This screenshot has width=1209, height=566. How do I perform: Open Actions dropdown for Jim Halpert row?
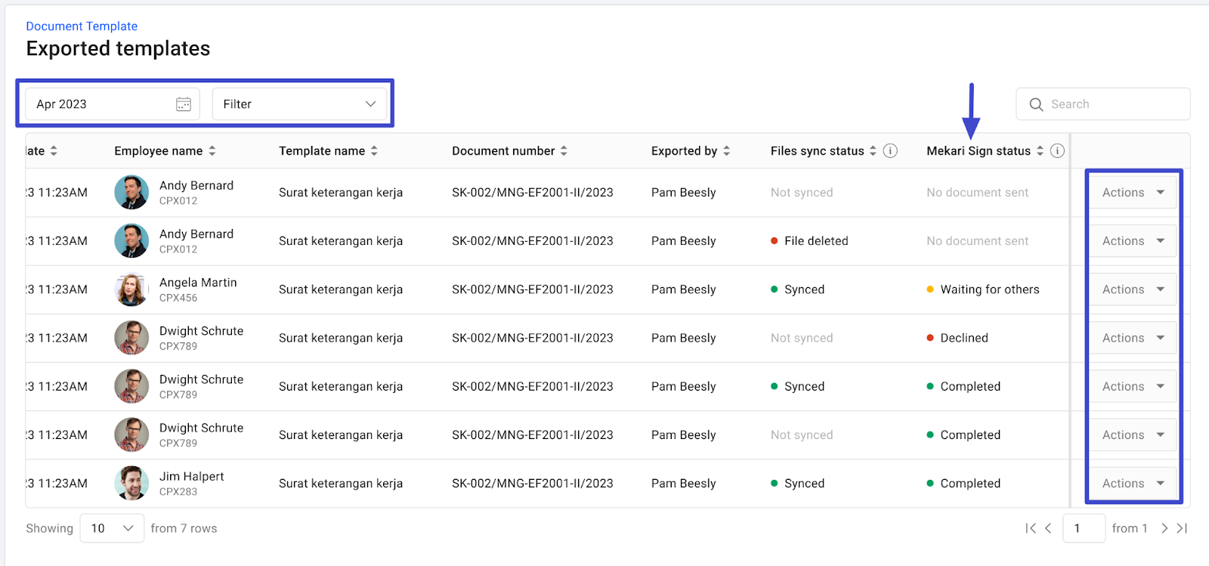click(1132, 484)
